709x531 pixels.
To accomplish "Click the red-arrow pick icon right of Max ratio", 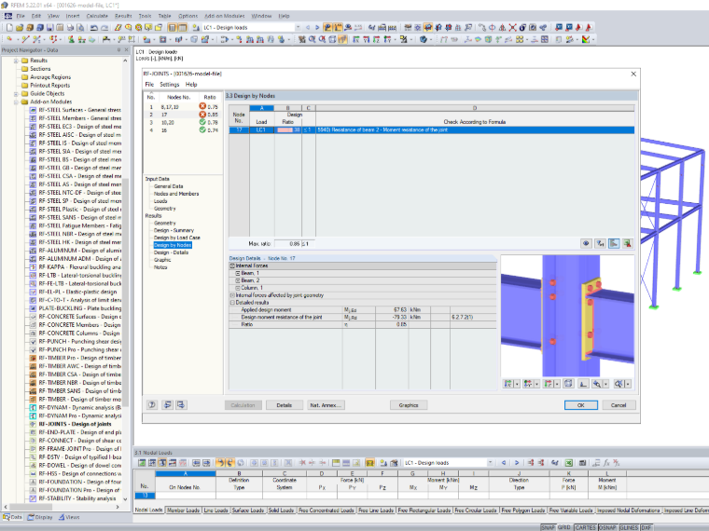I will [x=628, y=244].
